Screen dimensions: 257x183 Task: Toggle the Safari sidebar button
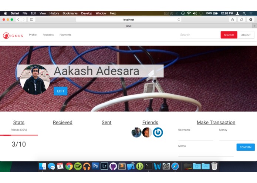(32, 20)
